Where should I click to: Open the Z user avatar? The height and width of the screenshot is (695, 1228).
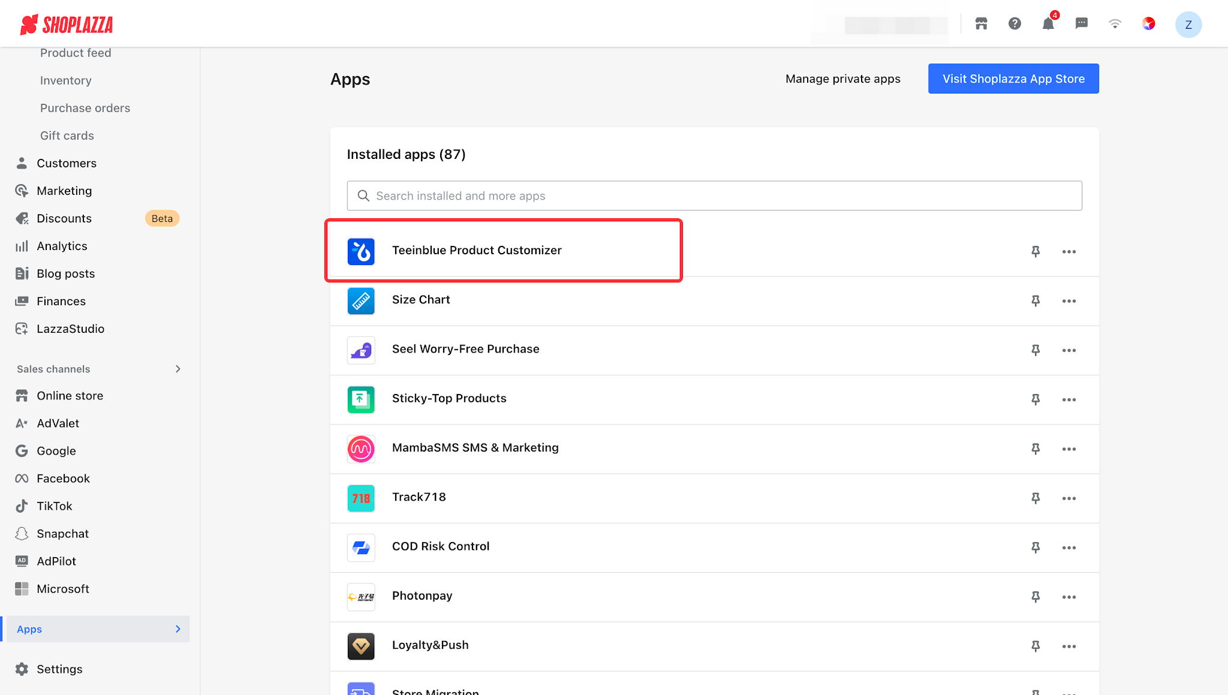pos(1188,25)
